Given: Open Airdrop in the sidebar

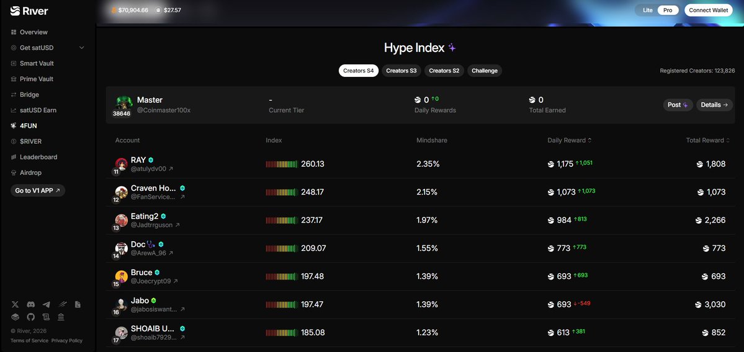Looking at the screenshot, I should tap(25, 172).
